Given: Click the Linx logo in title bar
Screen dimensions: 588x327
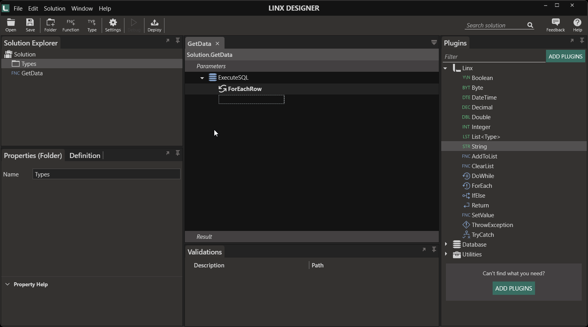Looking at the screenshot, I should (x=5, y=8).
